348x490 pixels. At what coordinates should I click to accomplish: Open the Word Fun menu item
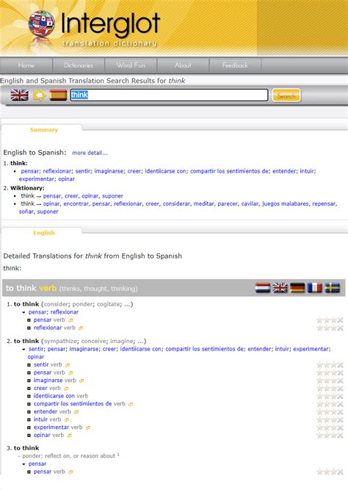(131, 65)
